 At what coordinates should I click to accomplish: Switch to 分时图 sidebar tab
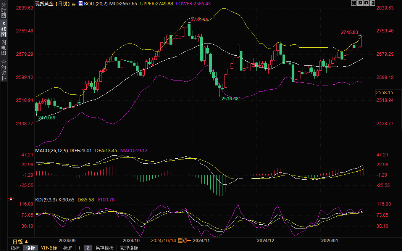pyautogui.click(x=3, y=11)
